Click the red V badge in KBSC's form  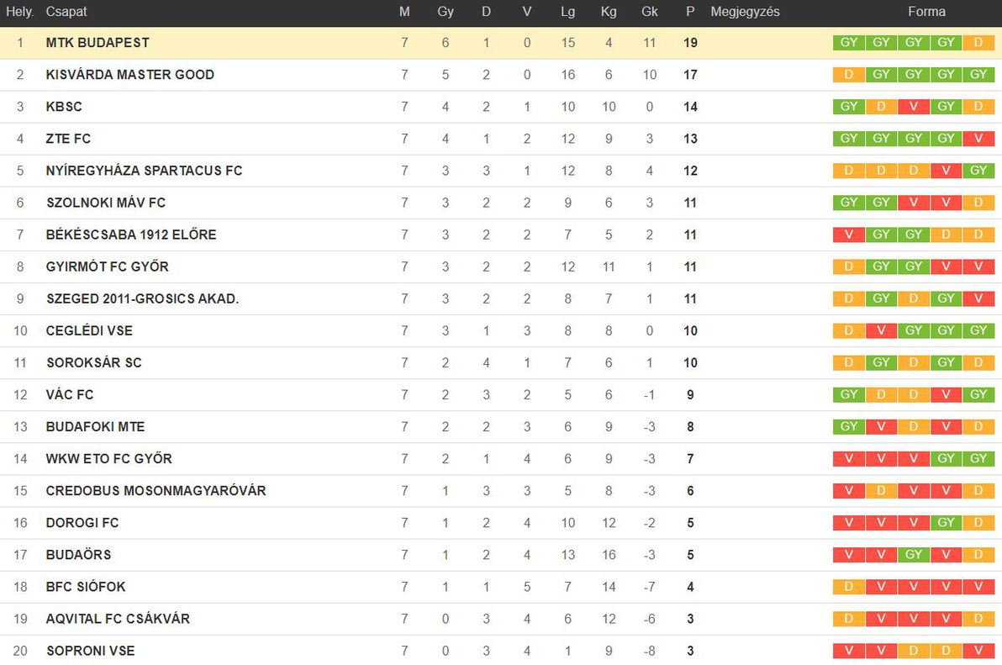(x=914, y=107)
